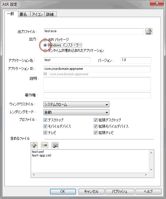Choose ランタイムが埋め込まれたアプリケーション output option
Screen dimensions: 166x199
[x=45, y=51]
